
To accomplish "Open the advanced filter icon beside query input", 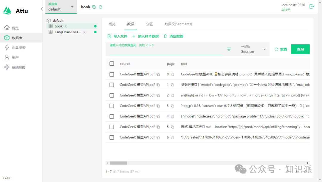I will coord(229,49).
